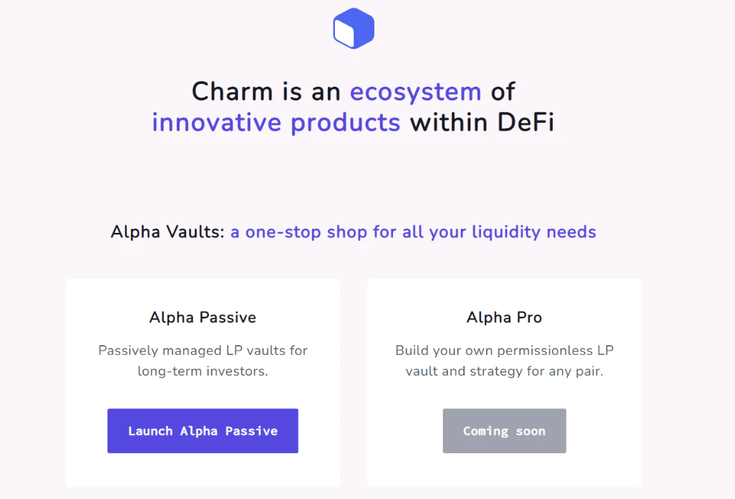Select the Alpha Passive card title
735x499 pixels.
[x=202, y=317]
